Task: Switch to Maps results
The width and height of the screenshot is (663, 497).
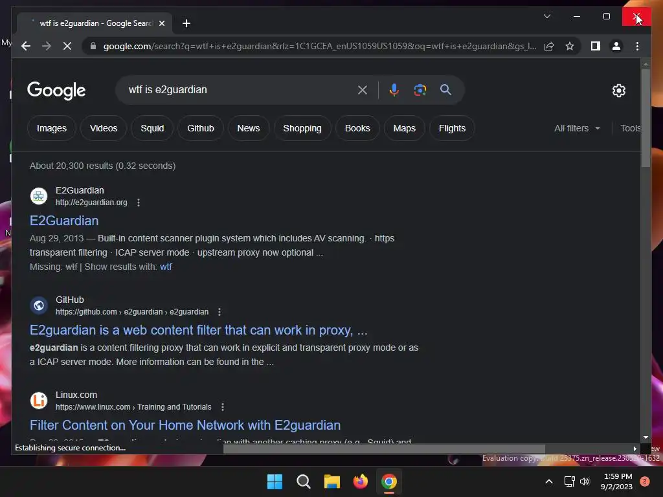Action: [404, 128]
